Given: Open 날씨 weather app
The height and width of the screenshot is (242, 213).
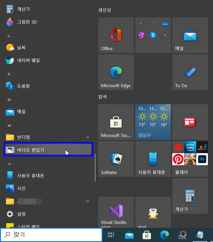Looking at the screenshot, I should click(48, 48).
